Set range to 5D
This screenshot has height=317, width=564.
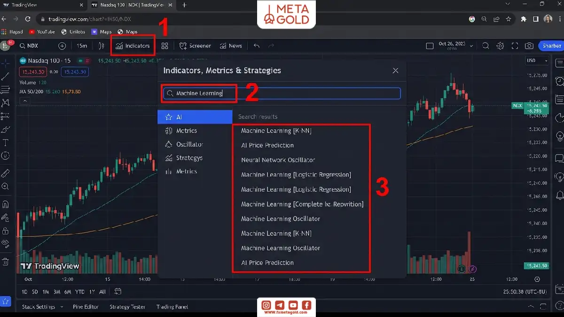35,292
